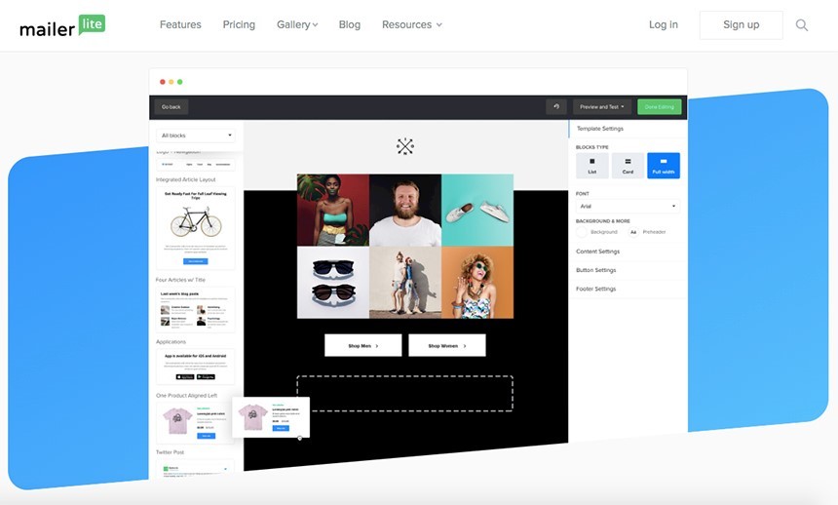838x505 pixels.
Task: Click the App Store badge in Applications block
Action: (x=185, y=376)
